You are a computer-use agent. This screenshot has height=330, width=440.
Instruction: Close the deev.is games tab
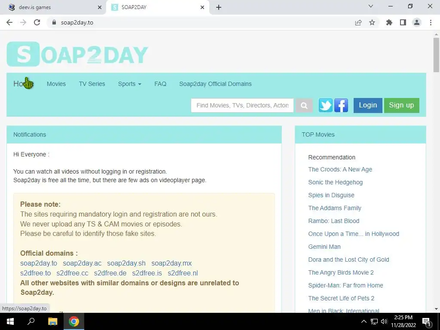point(100,7)
